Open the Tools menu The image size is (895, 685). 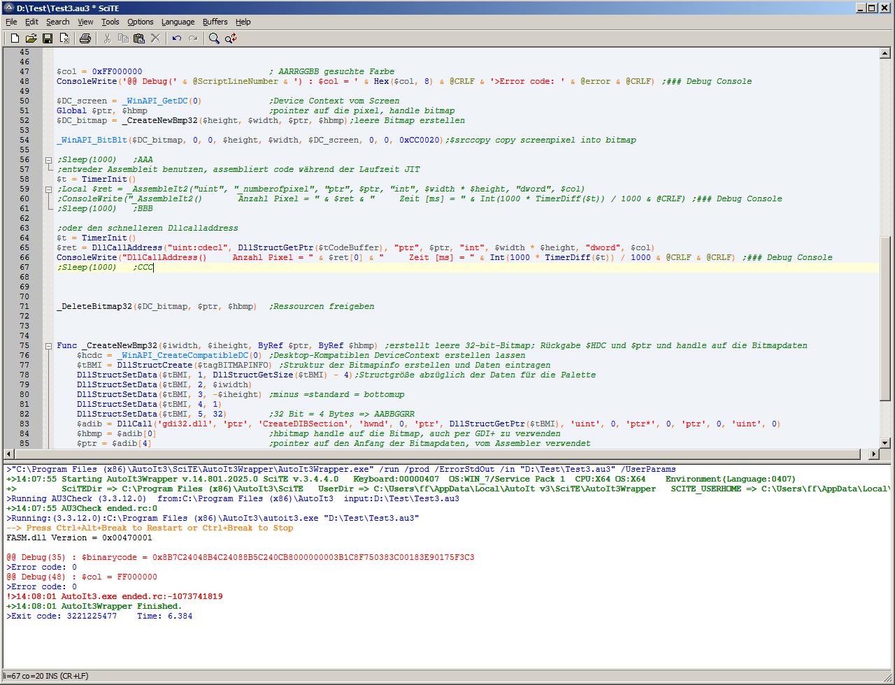(110, 22)
